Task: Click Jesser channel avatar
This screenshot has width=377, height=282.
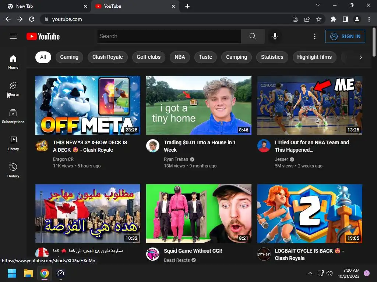Action: [264, 146]
